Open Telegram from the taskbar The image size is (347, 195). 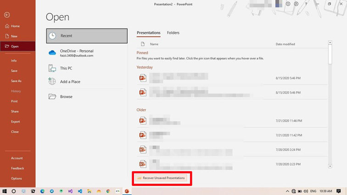[51, 191]
